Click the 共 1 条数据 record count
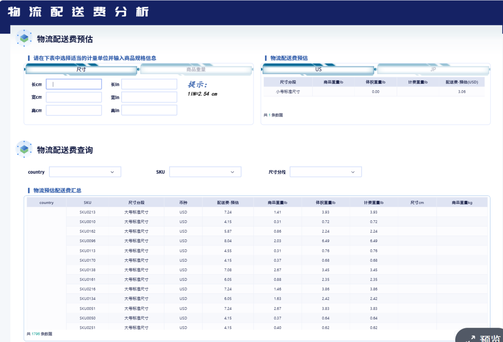Viewport: 503px width, 342px height. (273, 115)
